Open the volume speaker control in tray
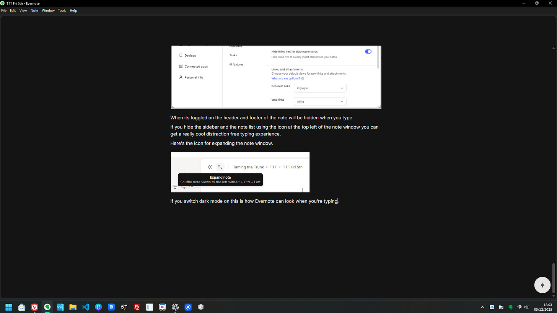Image resolution: width=557 pixels, height=313 pixels. click(x=526, y=307)
